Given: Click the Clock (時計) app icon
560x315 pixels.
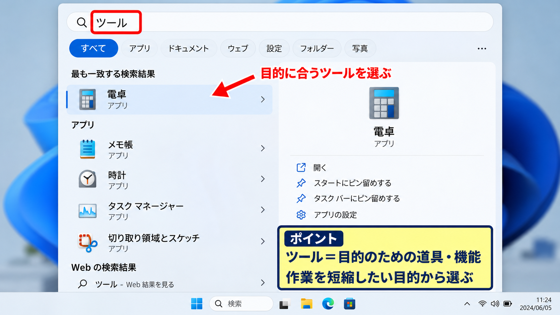Looking at the screenshot, I should pyautogui.click(x=87, y=179).
